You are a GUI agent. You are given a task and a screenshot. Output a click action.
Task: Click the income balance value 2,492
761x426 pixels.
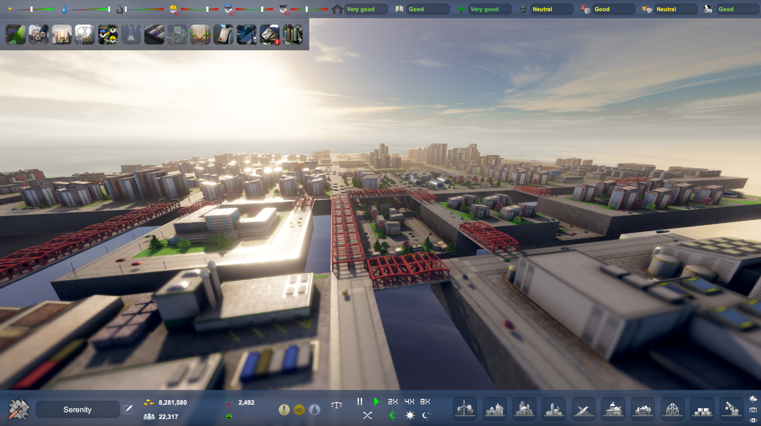pos(246,402)
